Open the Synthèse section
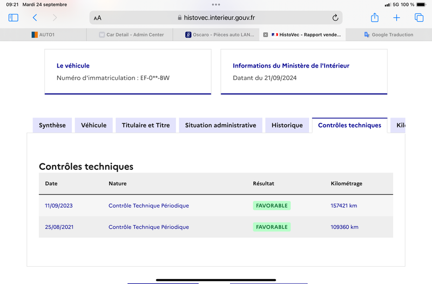 [52, 126]
